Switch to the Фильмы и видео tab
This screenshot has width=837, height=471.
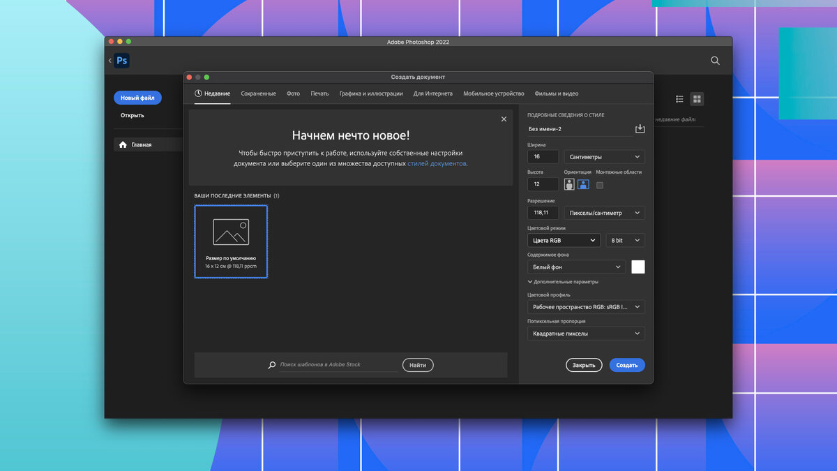(556, 94)
